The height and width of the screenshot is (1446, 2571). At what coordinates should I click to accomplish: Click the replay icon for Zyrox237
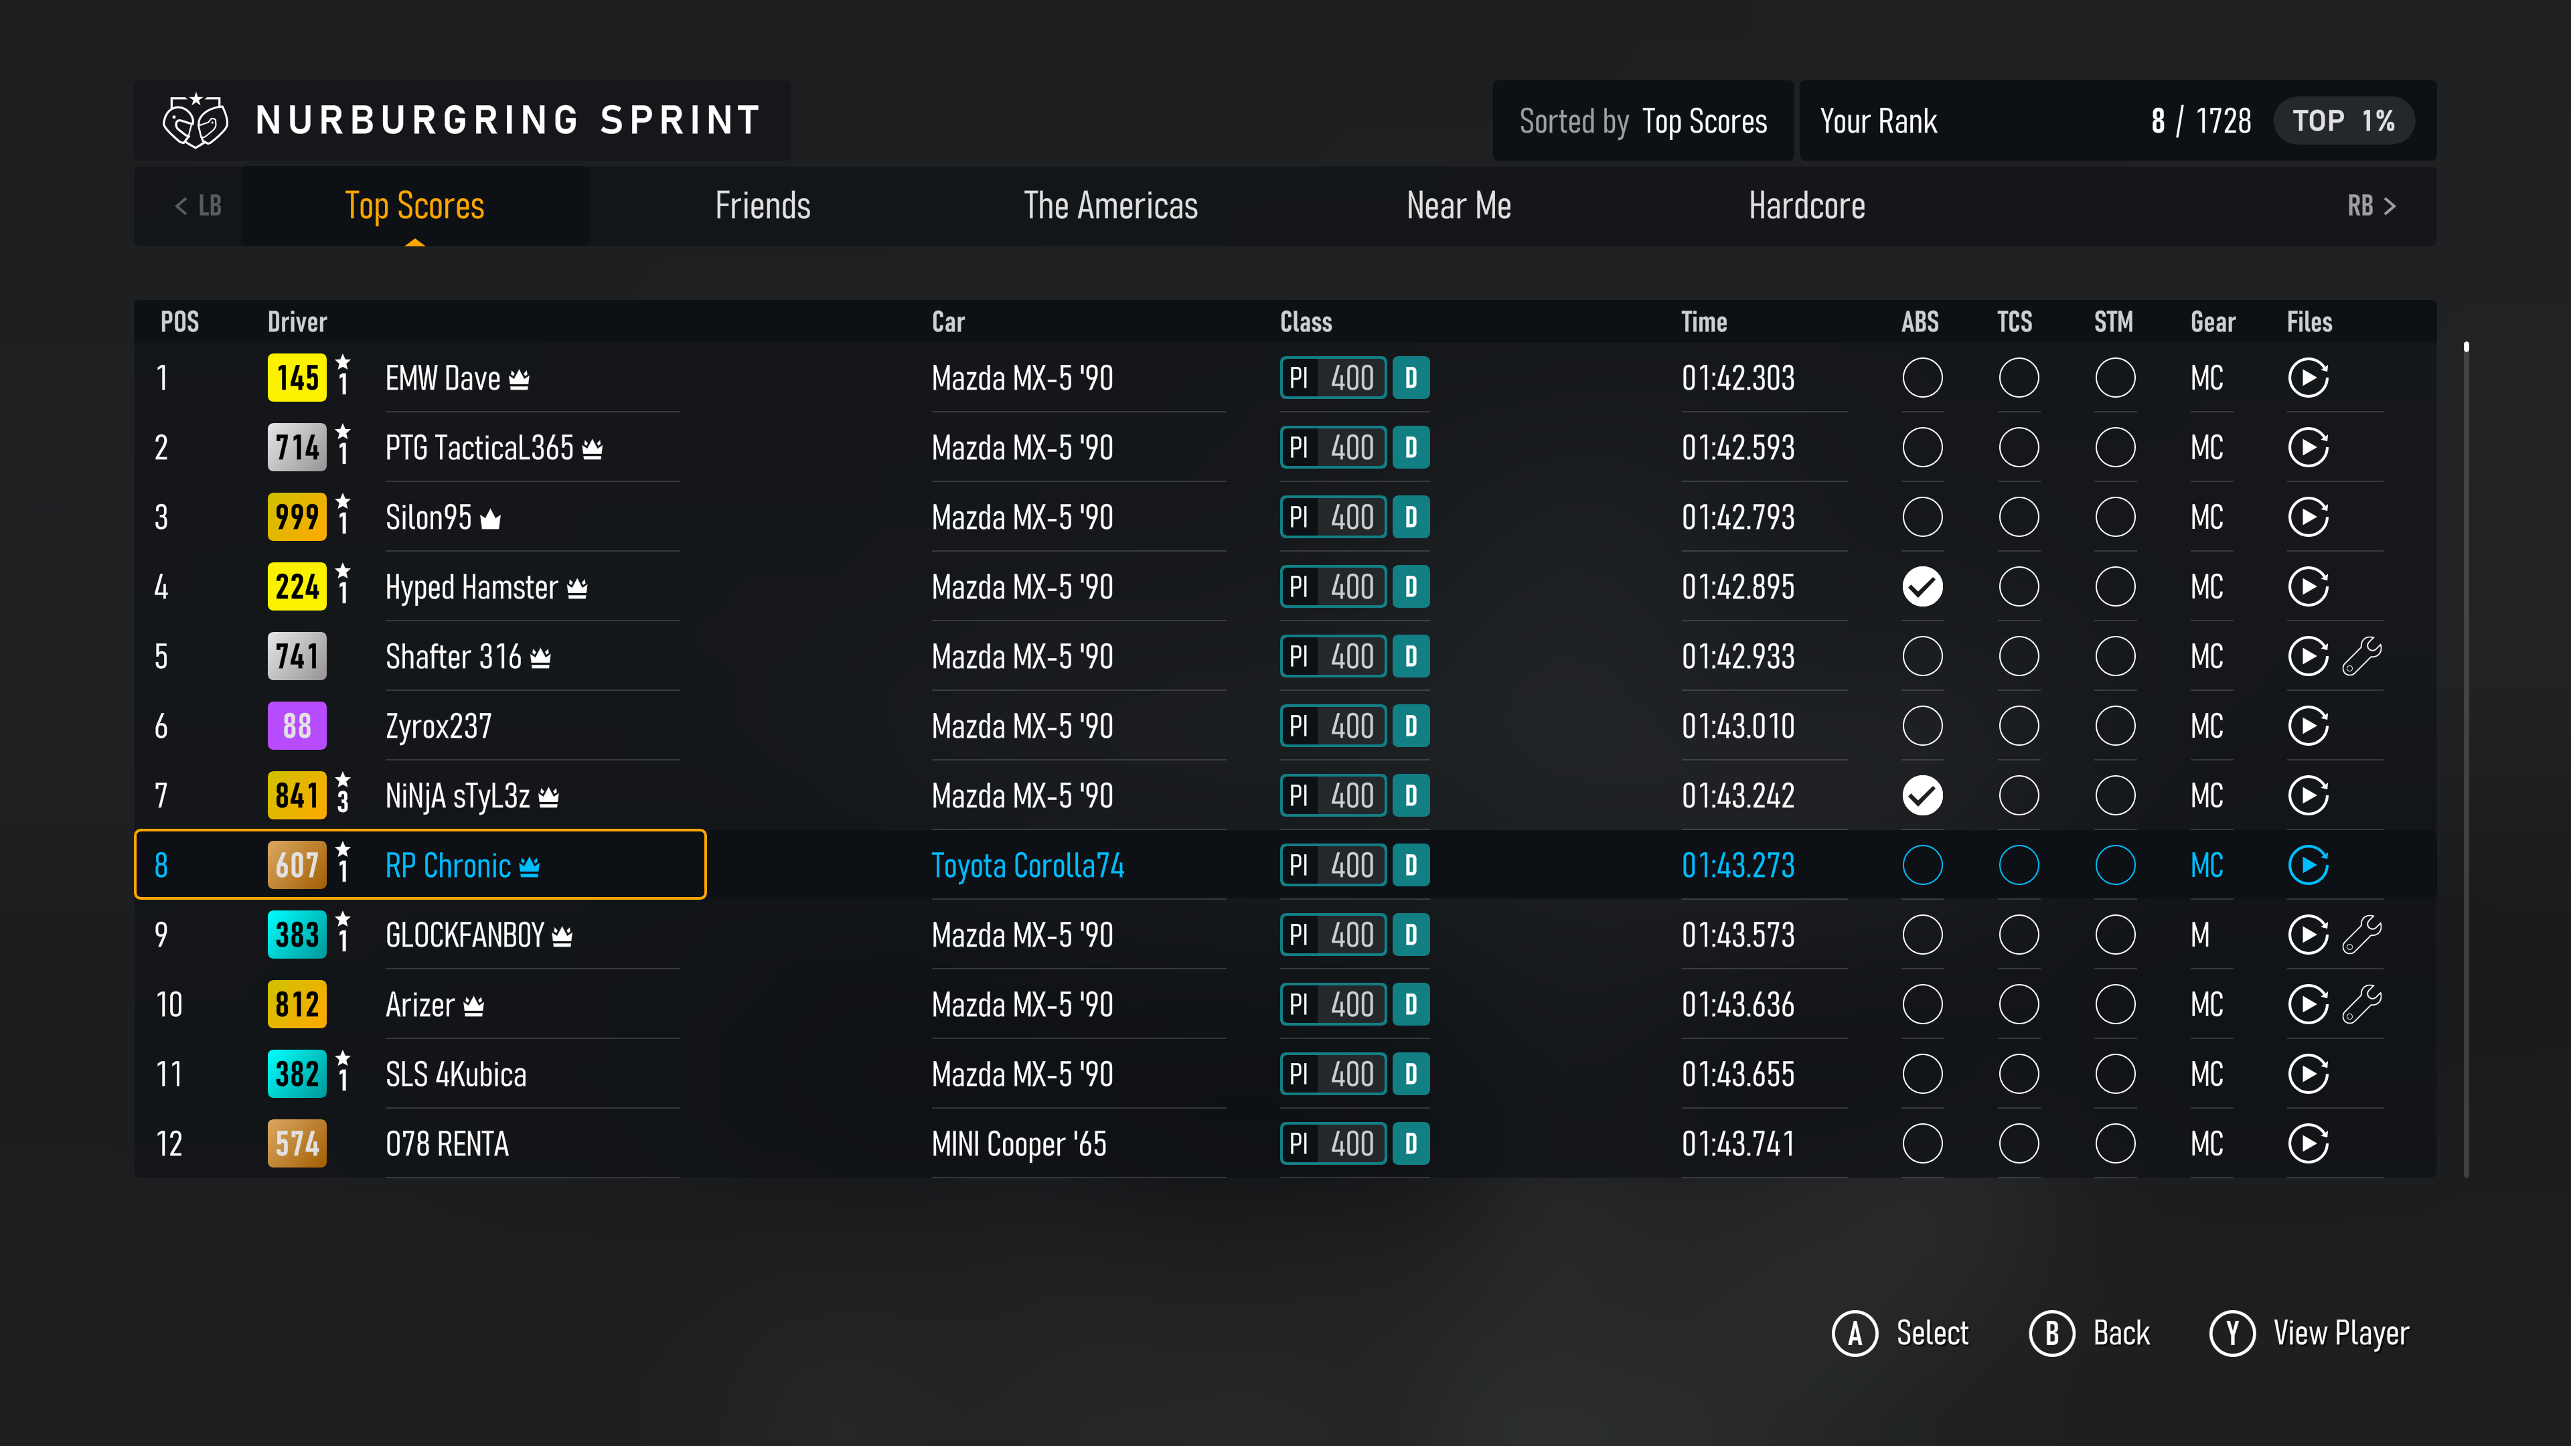tap(2309, 726)
